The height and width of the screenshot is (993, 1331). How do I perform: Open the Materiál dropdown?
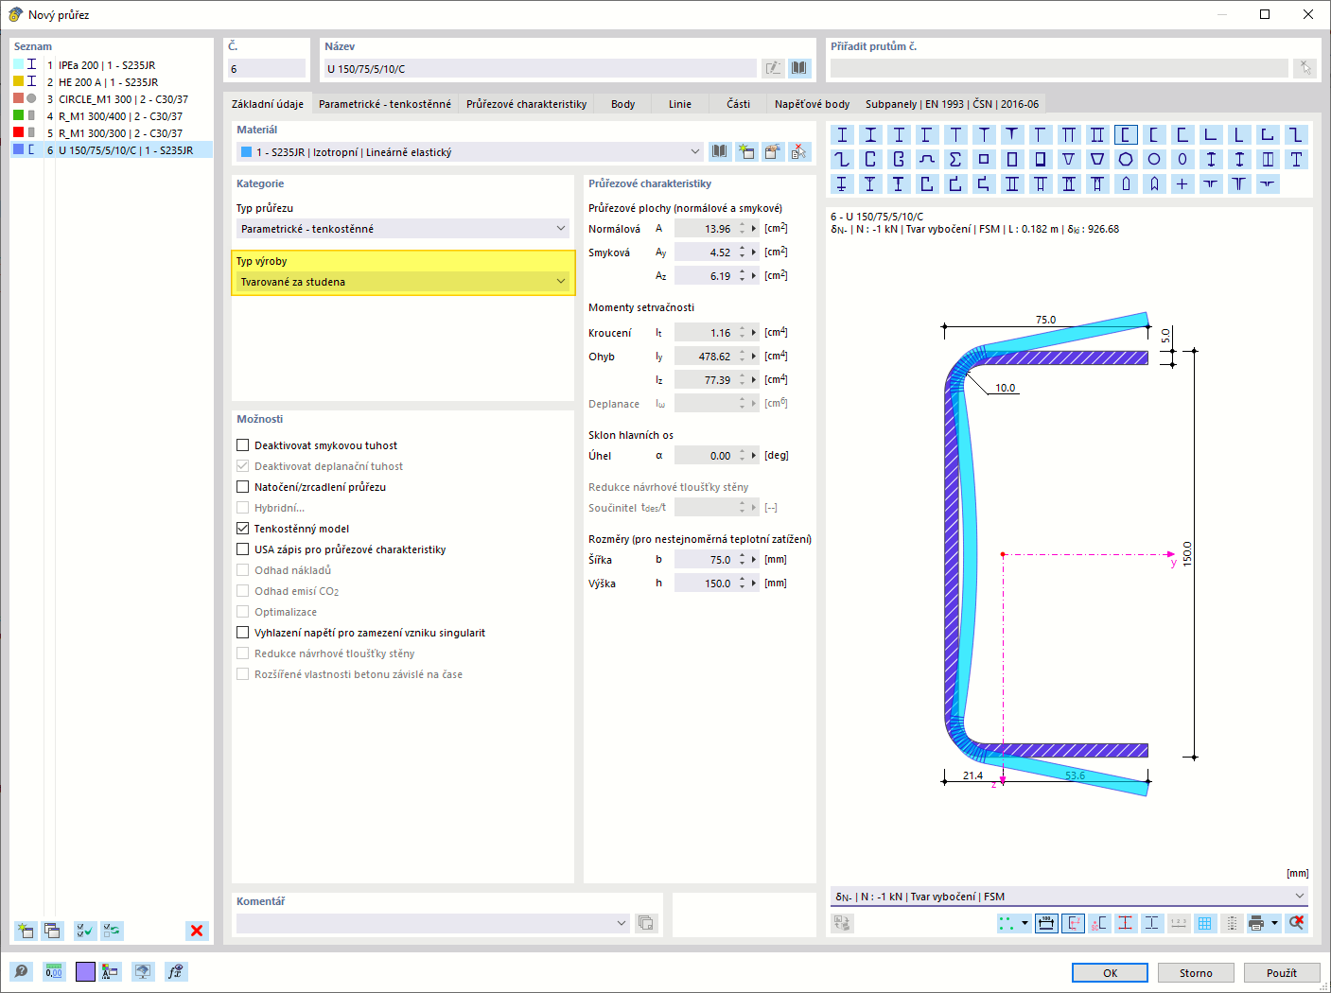(x=470, y=152)
